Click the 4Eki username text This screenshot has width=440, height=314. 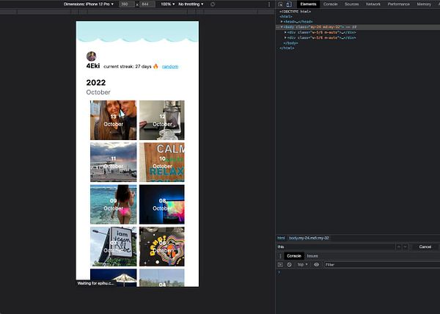point(93,66)
